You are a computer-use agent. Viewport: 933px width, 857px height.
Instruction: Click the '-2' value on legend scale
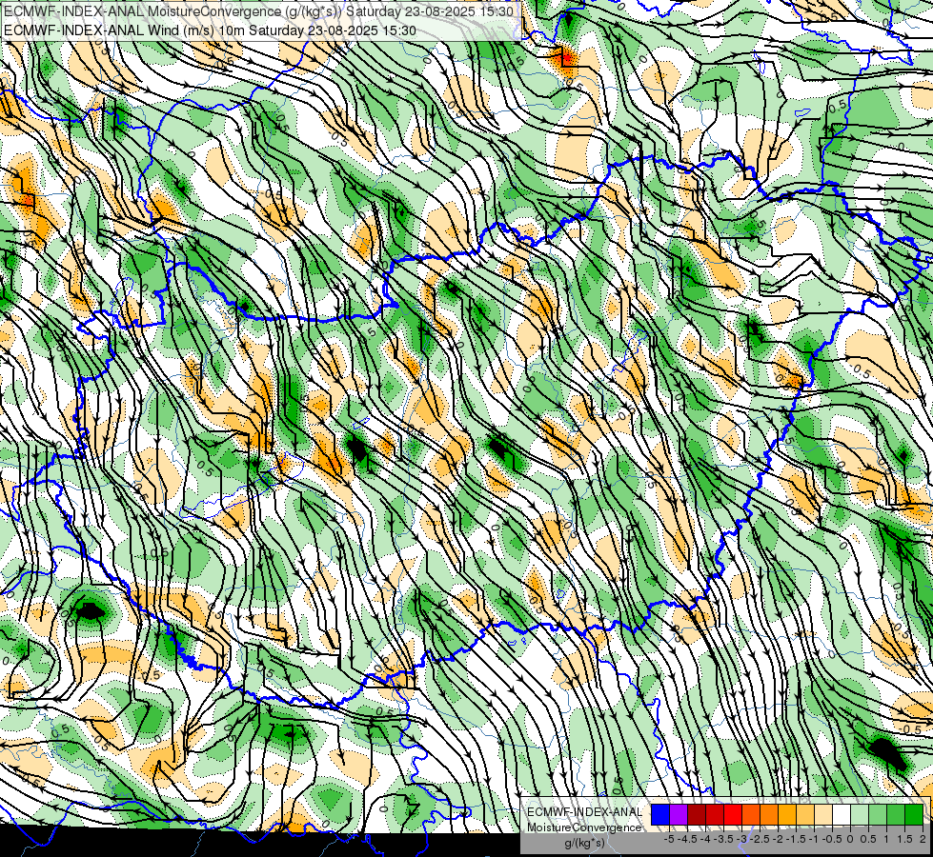779,839
